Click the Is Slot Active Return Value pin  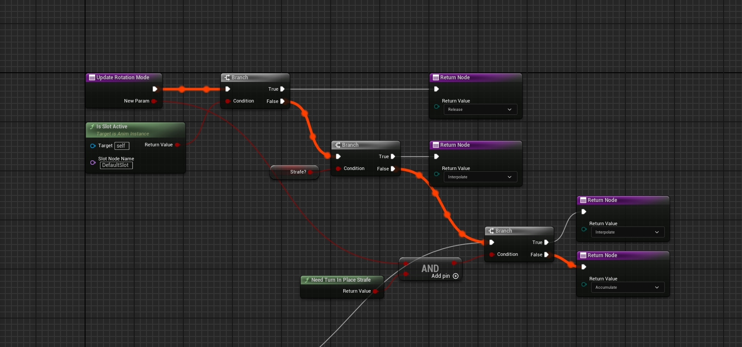pos(178,145)
